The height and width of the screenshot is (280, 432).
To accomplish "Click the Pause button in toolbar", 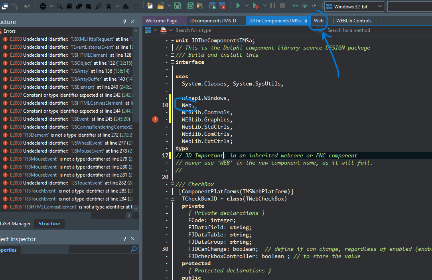I will click(x=273, y=6).
